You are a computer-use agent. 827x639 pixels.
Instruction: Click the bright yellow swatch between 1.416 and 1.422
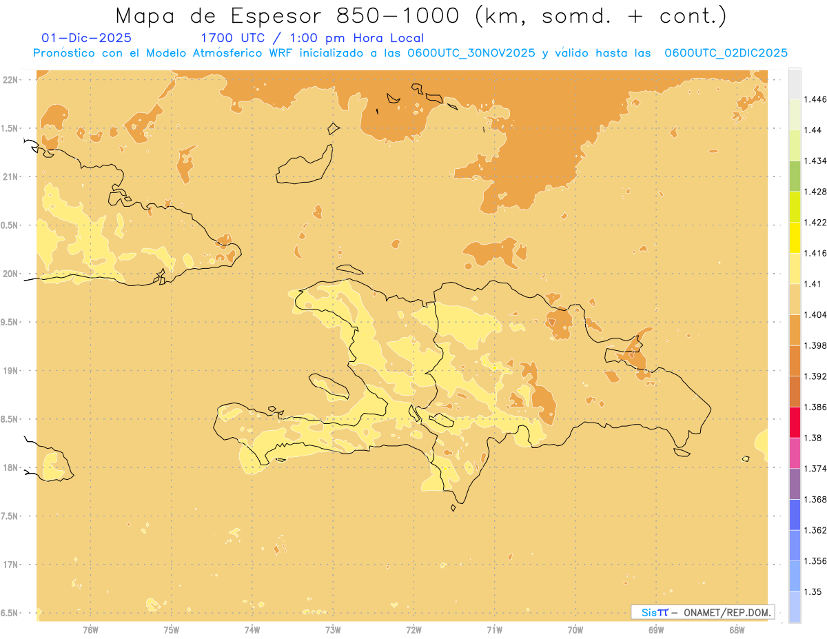795,238
